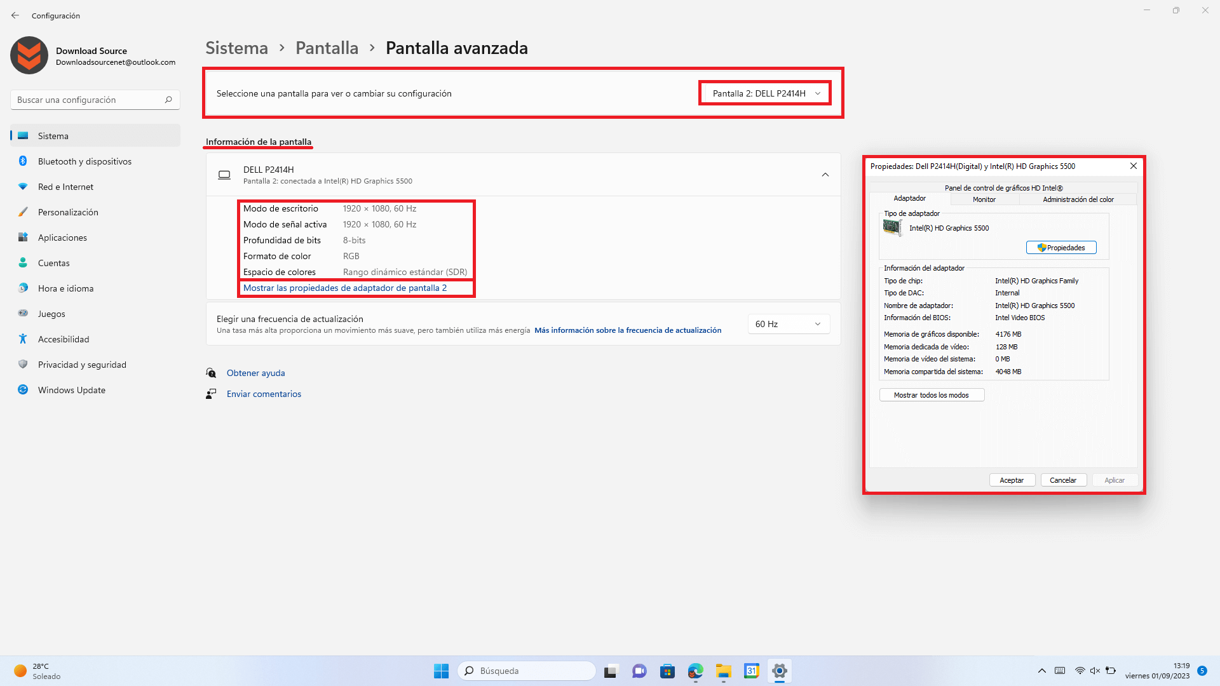Click the back arrow in Configuración
This screenshot has height=686, width=1220.
pos(15,15)
